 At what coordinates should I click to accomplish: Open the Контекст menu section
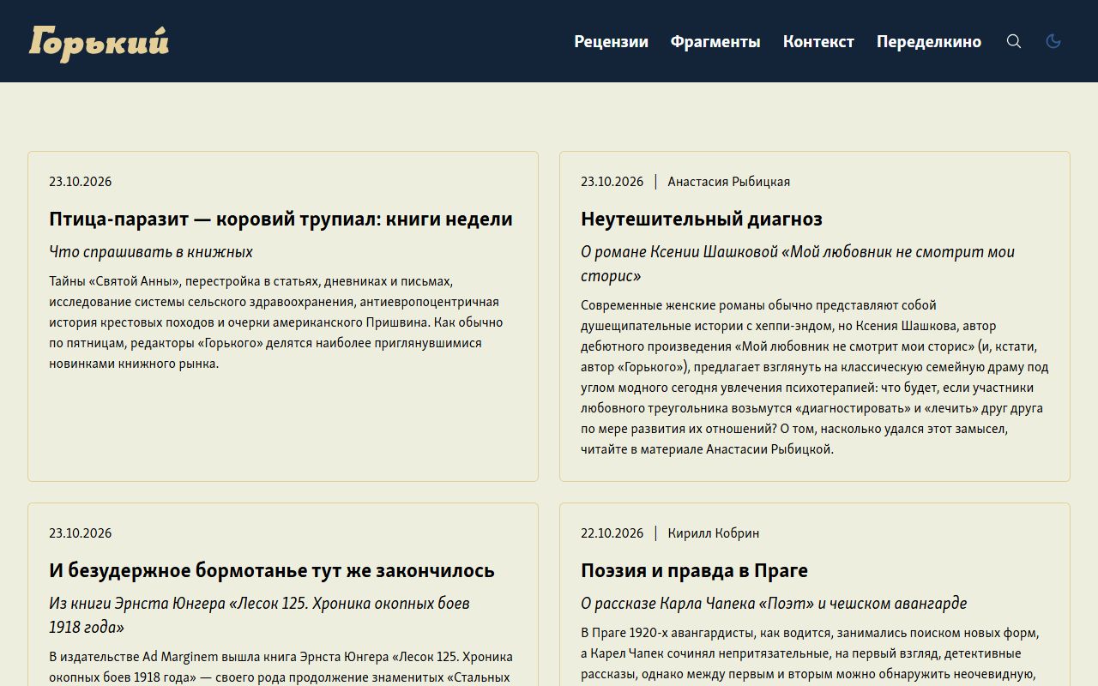tap(818, 41)
